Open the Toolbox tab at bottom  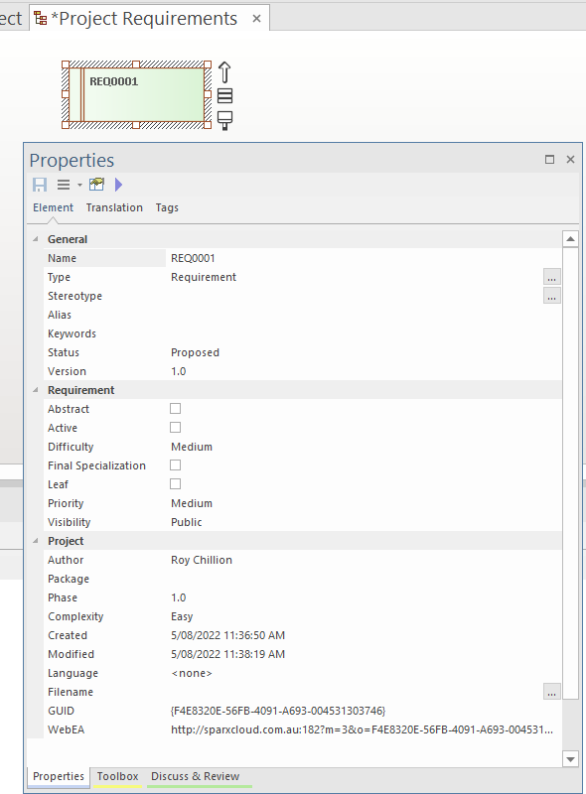(x=117, y=776)
